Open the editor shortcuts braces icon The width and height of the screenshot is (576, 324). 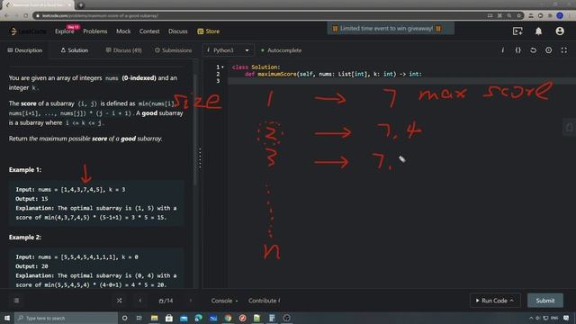518,50
